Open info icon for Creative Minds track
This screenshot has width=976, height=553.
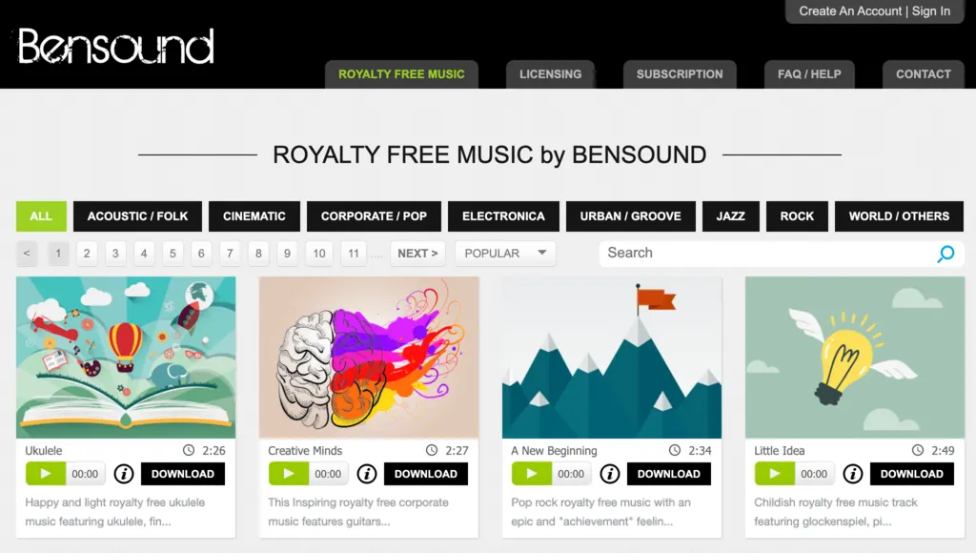point(367,474)
